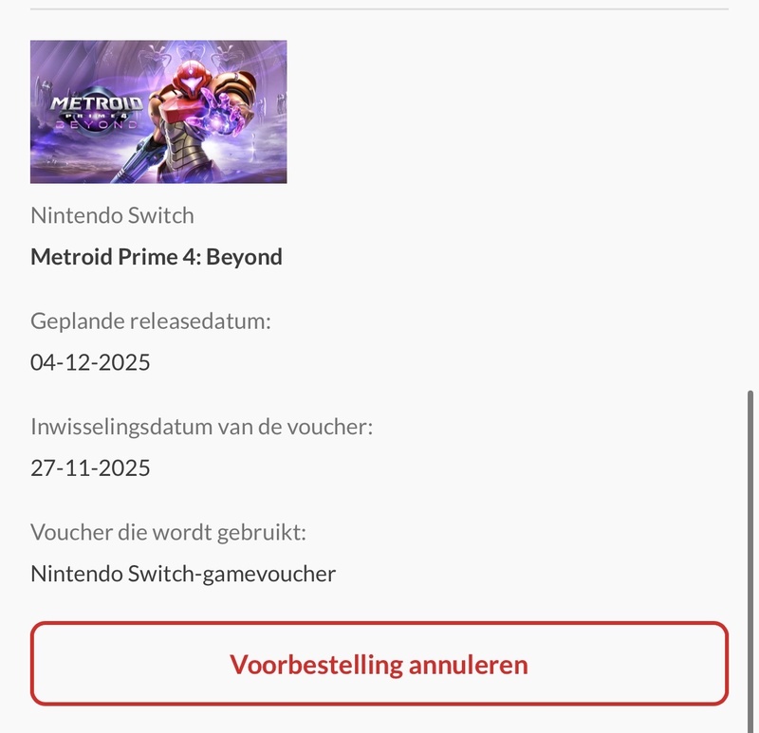Click the glowing purple hand in the artwork
This screenshot has width=759, height=733.
coord(225,114)
